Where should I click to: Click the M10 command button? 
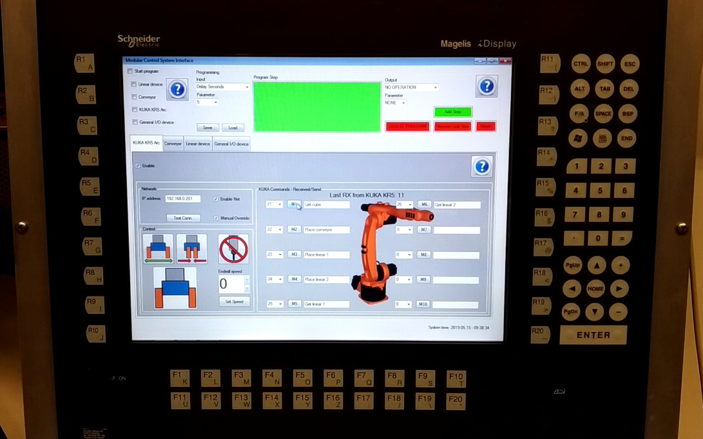423,304
